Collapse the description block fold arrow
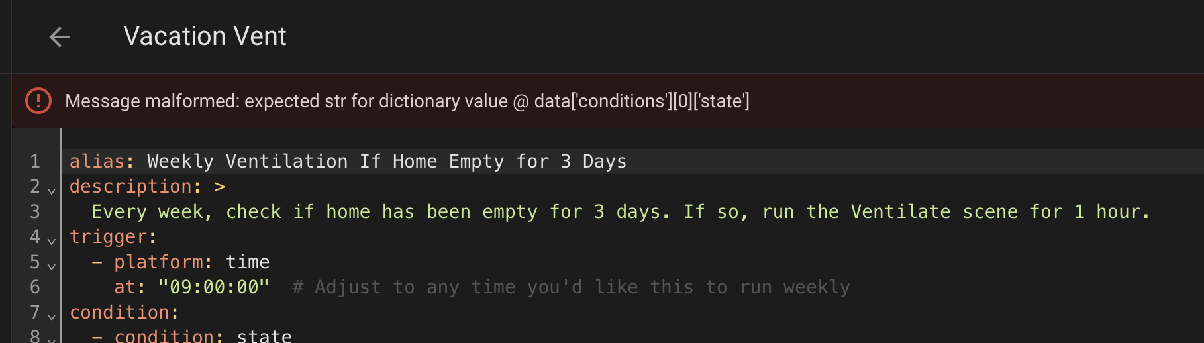1204x343 pixels. click(x=52, y=191)
